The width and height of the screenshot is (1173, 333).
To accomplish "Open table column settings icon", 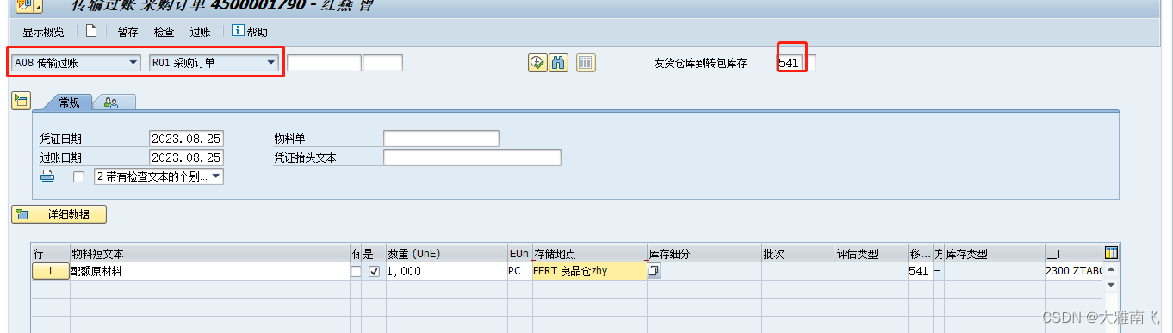I will point(1111,253).
